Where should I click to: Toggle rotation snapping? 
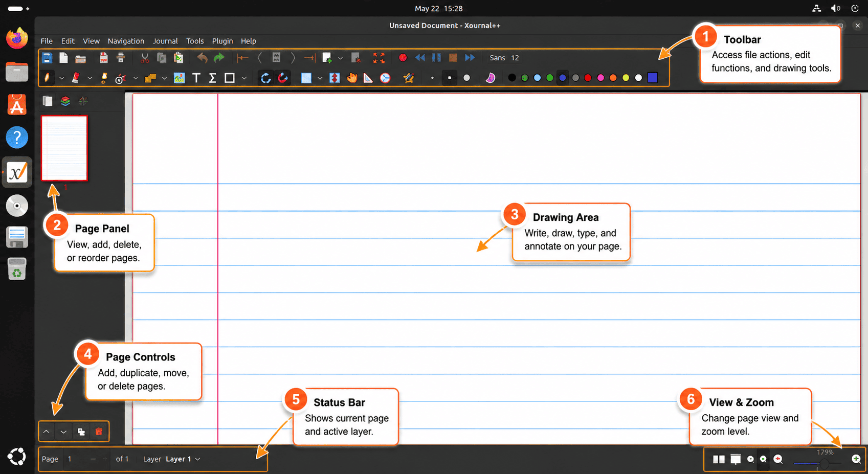tap(265, 78)
